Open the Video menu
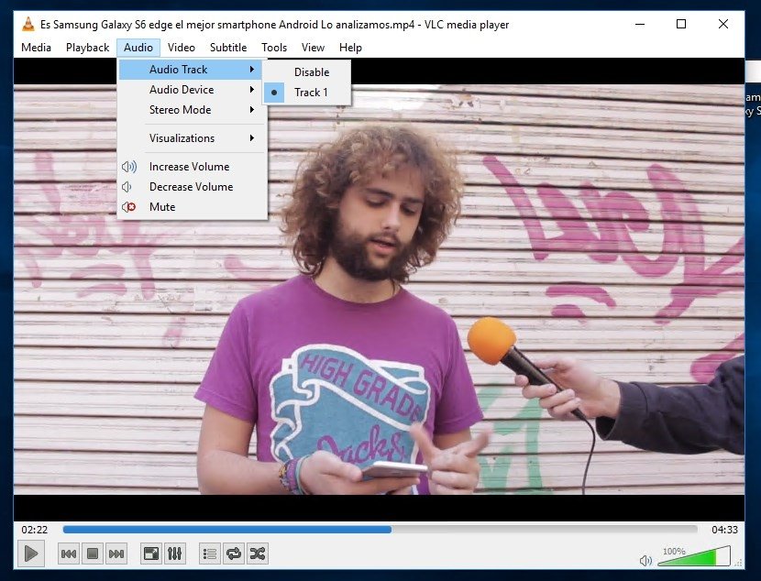 pos(181,48)
